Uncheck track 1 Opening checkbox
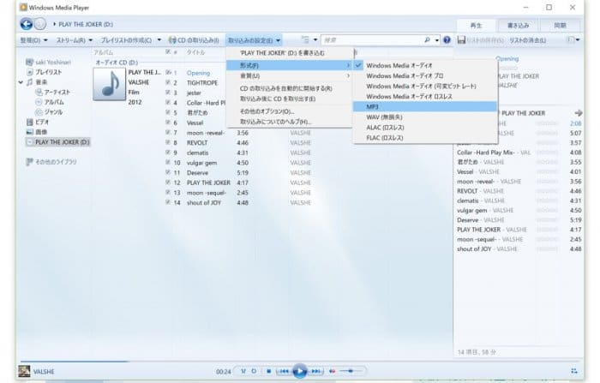 pos(168,72)
